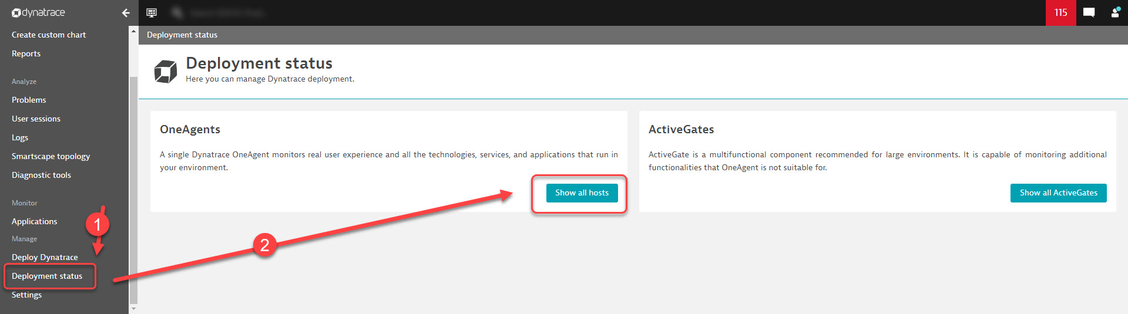This screenshot has width=1128, height=314.
Task: Open the chat speech bubble icon
Action: coord(1089,13)
